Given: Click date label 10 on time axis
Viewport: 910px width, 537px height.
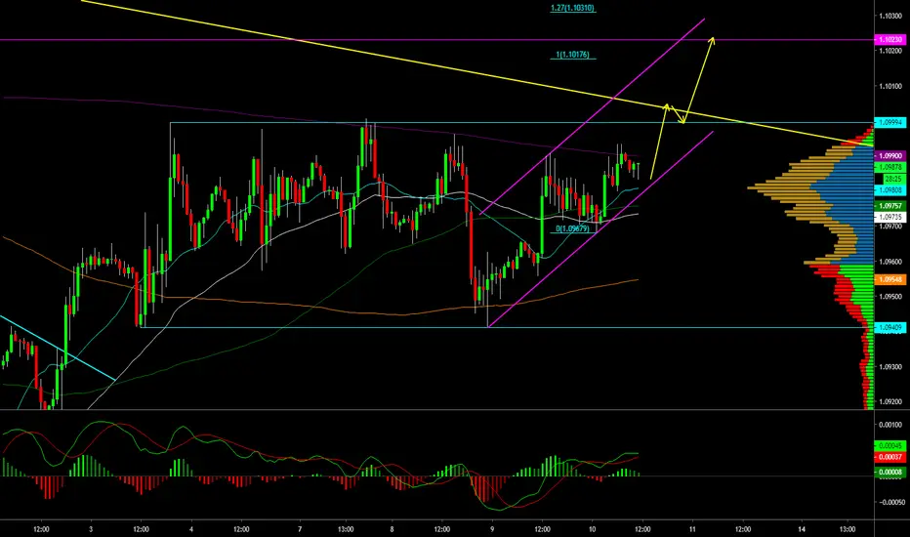Looking at the screenshot, I should [x=592, y=529].
